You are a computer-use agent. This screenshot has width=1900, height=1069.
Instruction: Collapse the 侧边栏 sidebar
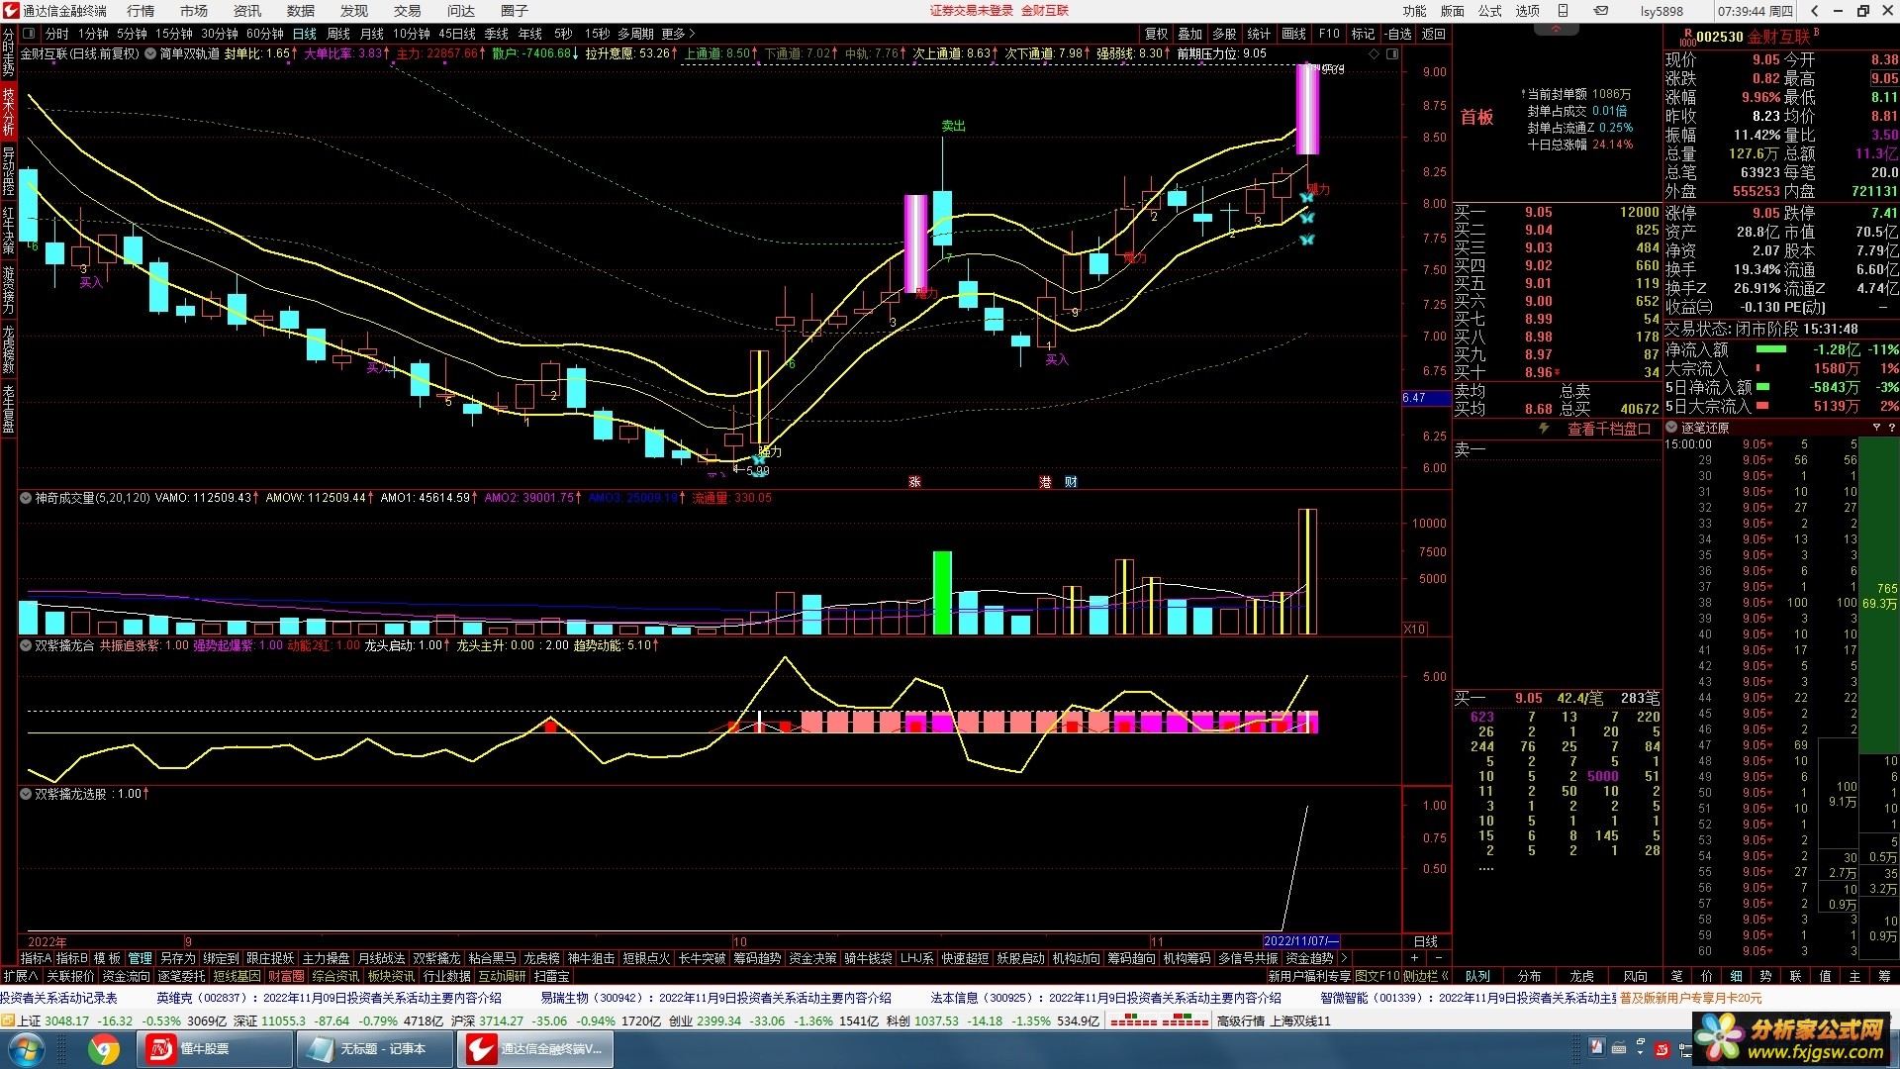(x=1425, y=976)
